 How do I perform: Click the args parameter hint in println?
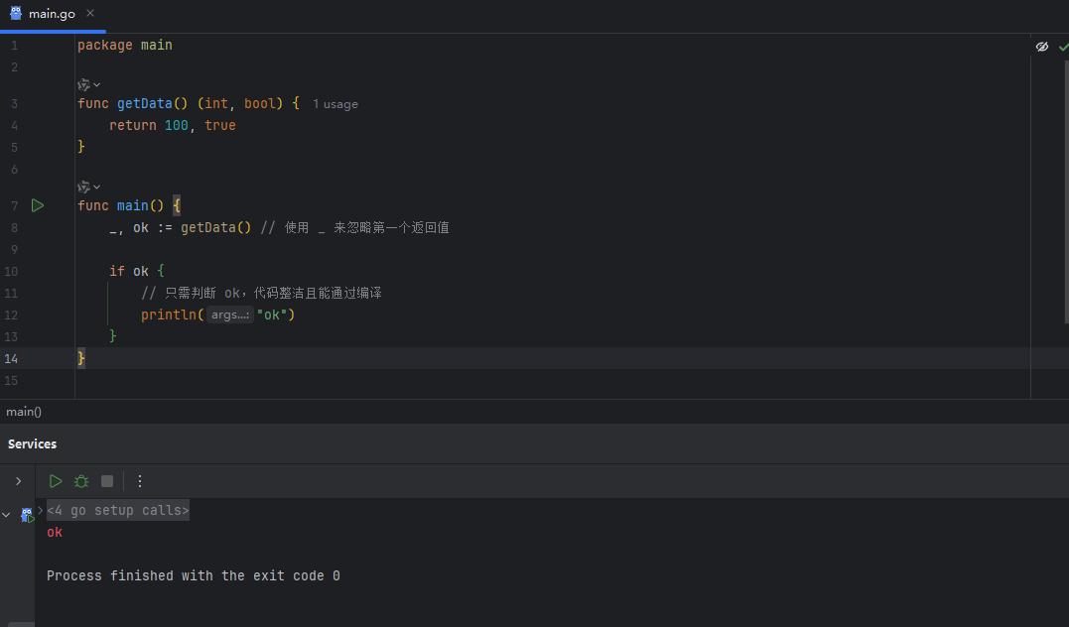tap(230, 314)
